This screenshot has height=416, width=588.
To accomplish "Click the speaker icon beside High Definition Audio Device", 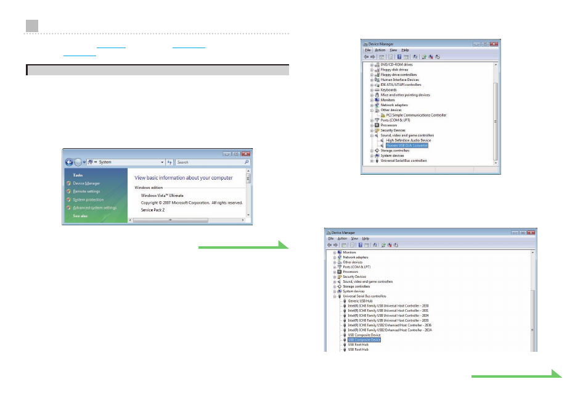I will pos(382,141).
